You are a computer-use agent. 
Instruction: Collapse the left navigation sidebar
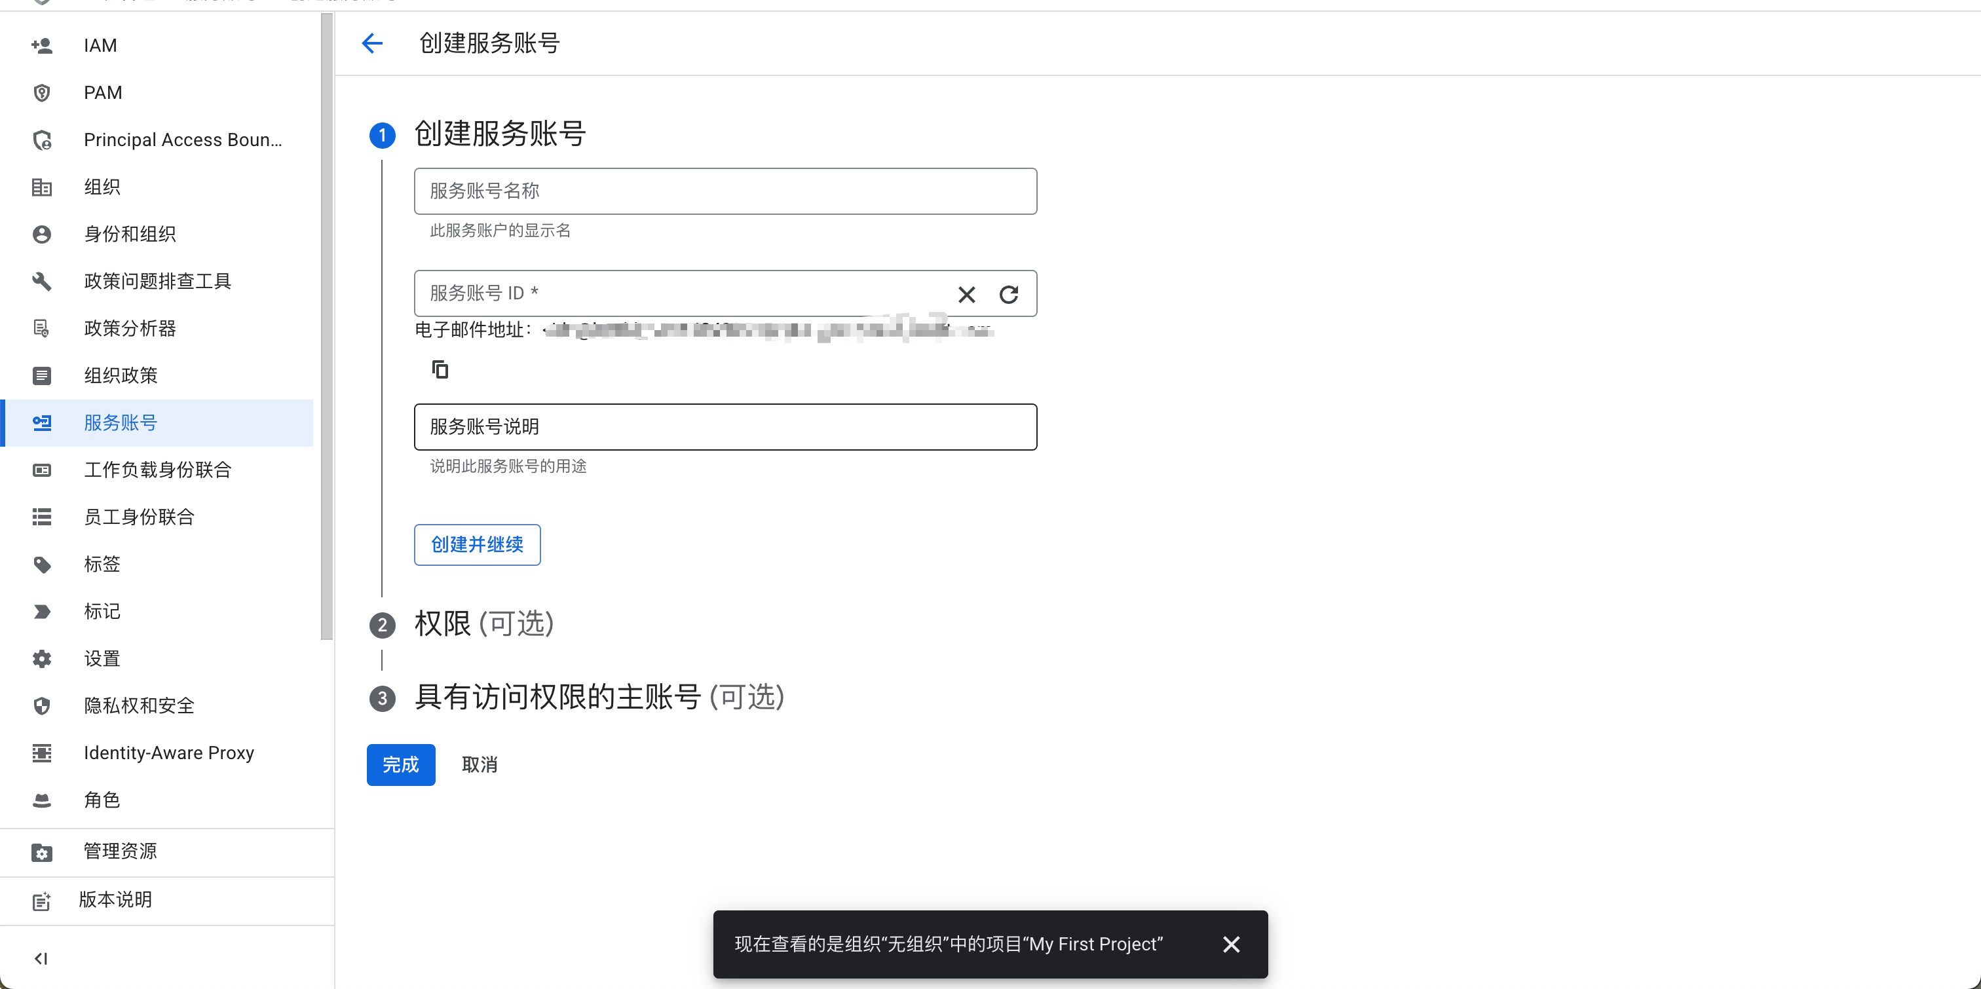coord(41,958)
